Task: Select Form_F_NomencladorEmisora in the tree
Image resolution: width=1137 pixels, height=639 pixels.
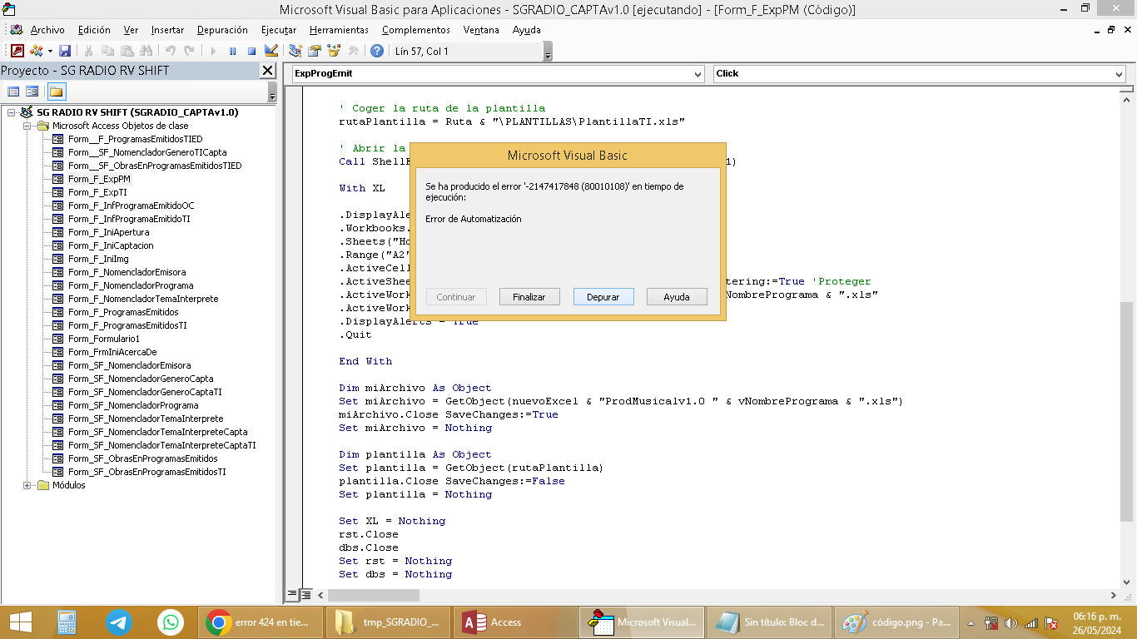Action: pyautogui.click(x=127, y=272)
